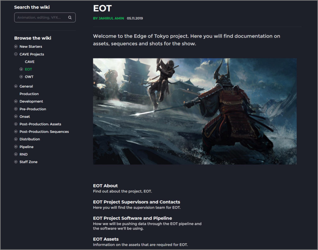Image resolution: width=318 pixels, height=250 pixels.
Task: Click the plus icon next to Pipeline
Action: coord(16,147)
